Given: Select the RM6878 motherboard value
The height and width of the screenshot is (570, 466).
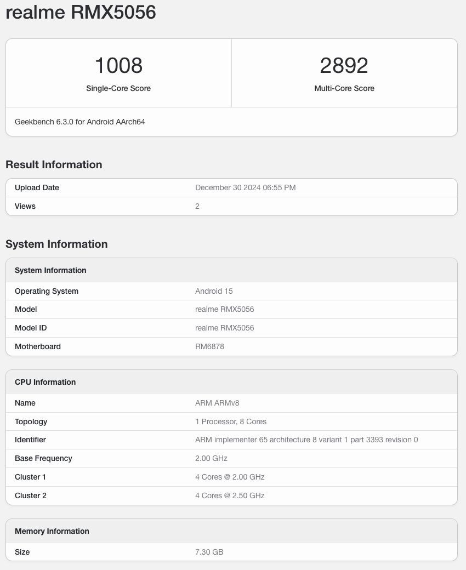Looking at the screenshot, I should point(209,346).
